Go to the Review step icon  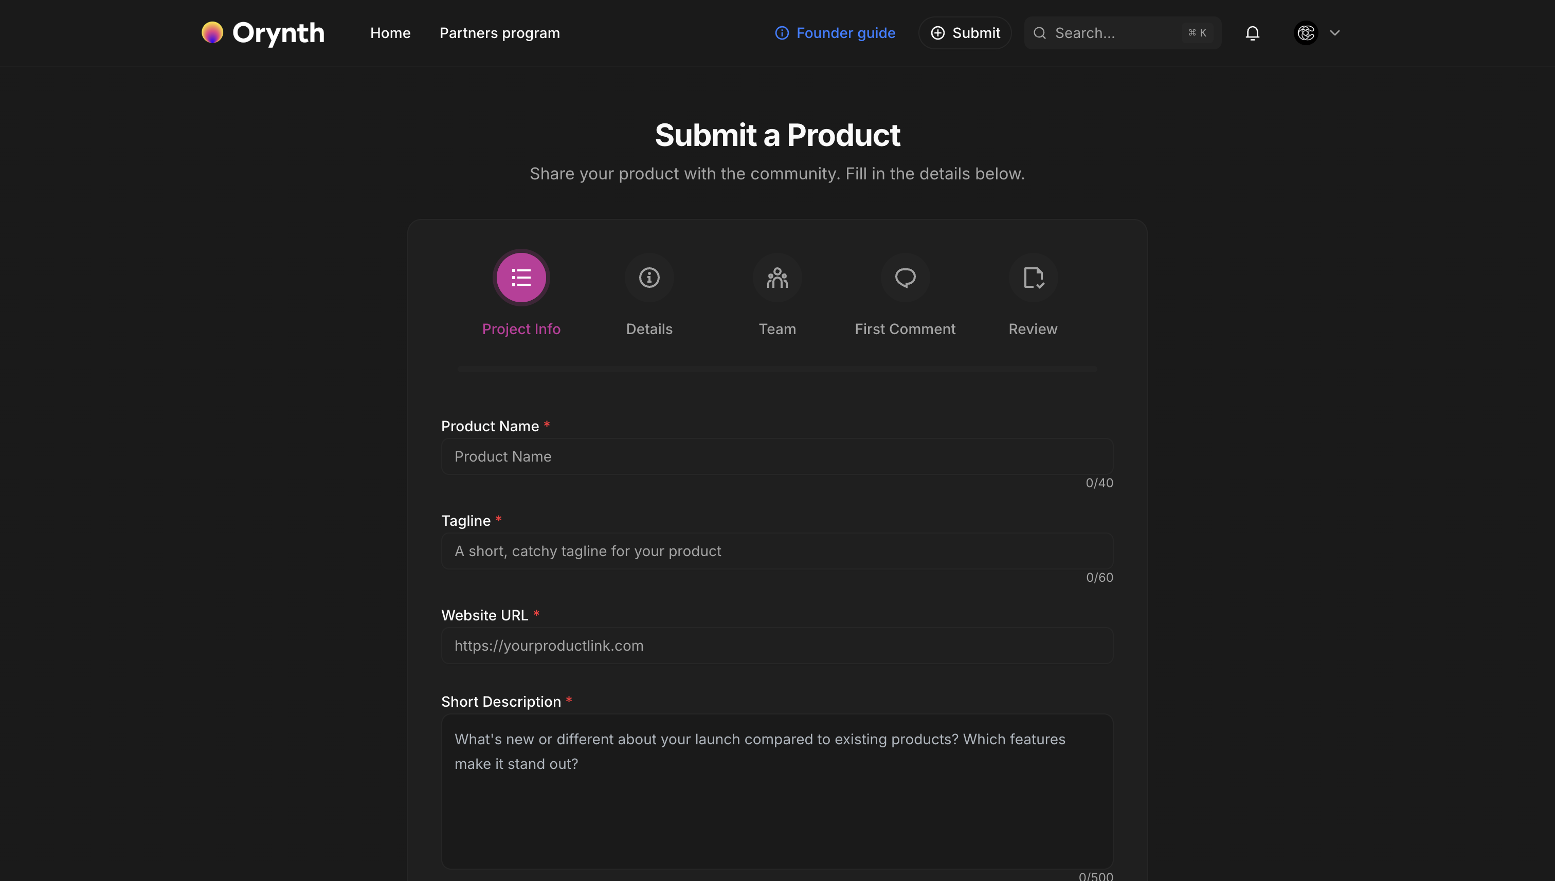(x=1033, y=278)
